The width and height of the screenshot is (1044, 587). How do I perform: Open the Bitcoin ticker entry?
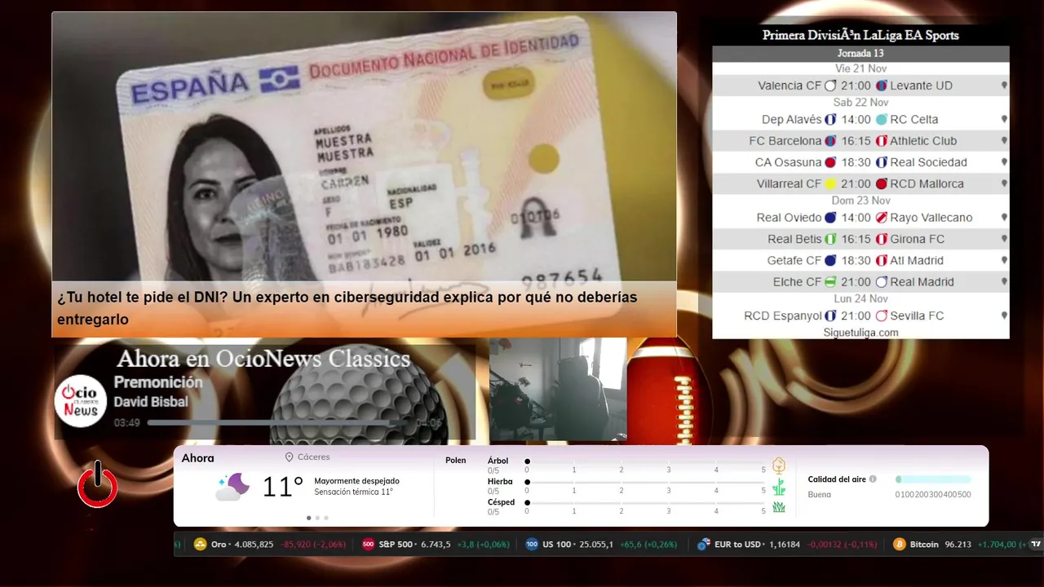coord(960,545)
